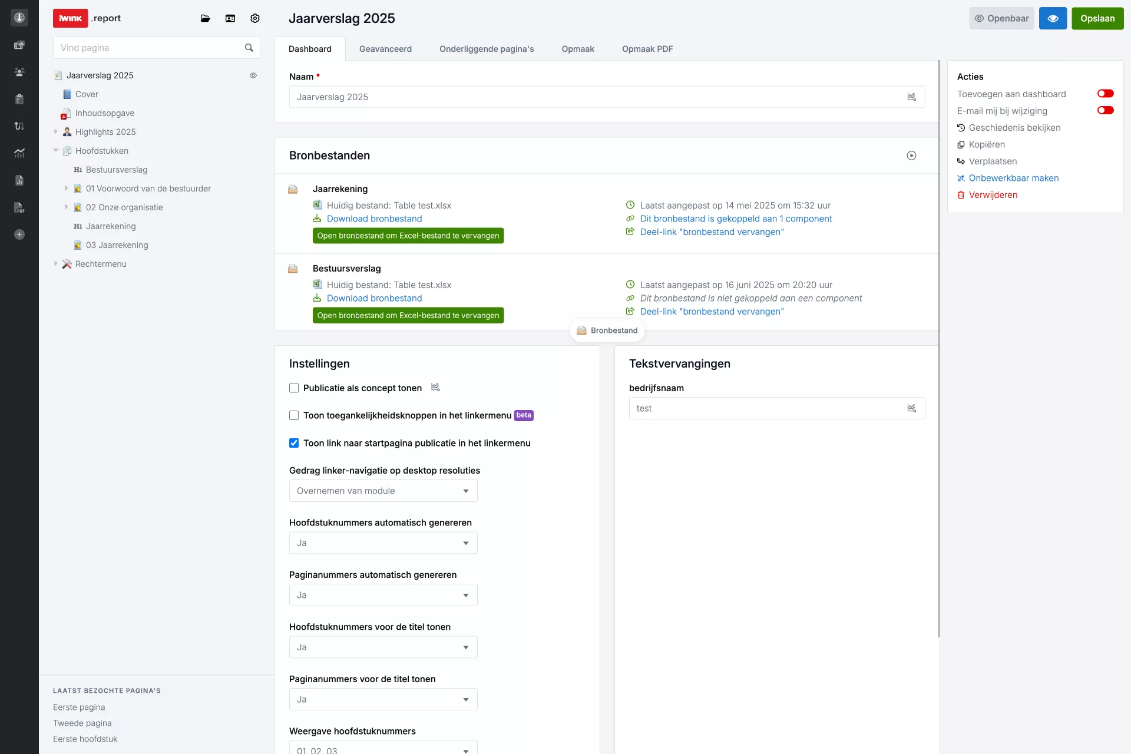Click the PDF icon in left sidebar
The width and height of the screenshot is (1131, 754).
[x=19, y=207]
